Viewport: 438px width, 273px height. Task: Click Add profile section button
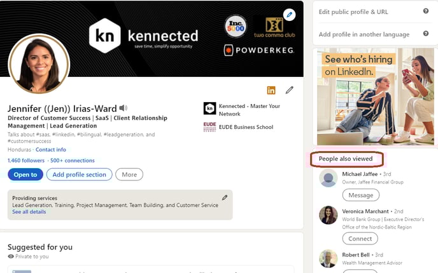[80, 175]
